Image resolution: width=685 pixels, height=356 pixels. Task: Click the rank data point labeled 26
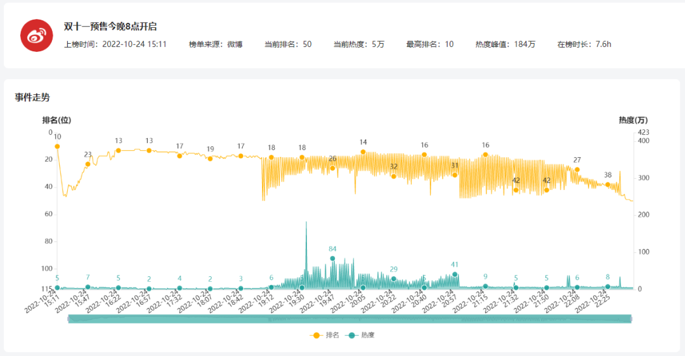coord(332,168)
